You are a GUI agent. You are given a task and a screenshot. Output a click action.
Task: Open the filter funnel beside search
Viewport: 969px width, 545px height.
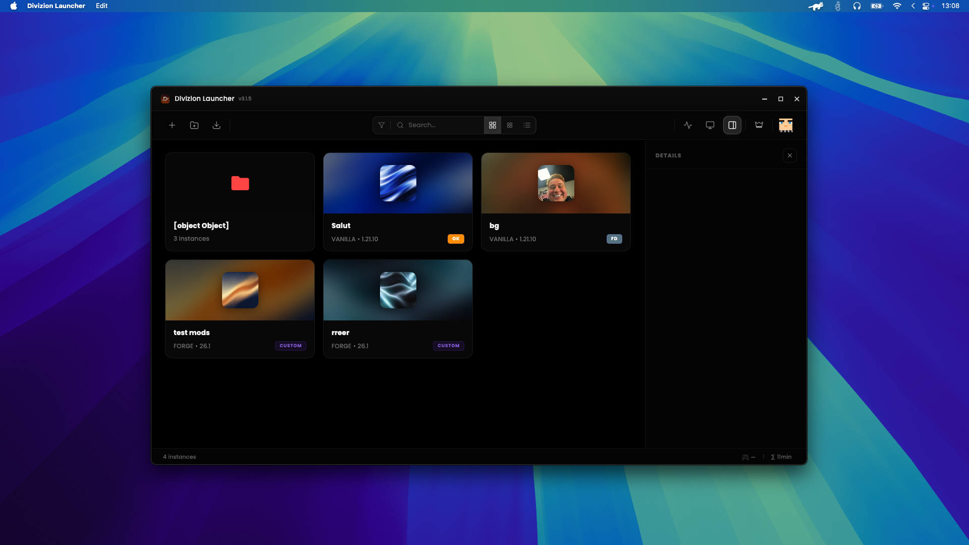382,125
